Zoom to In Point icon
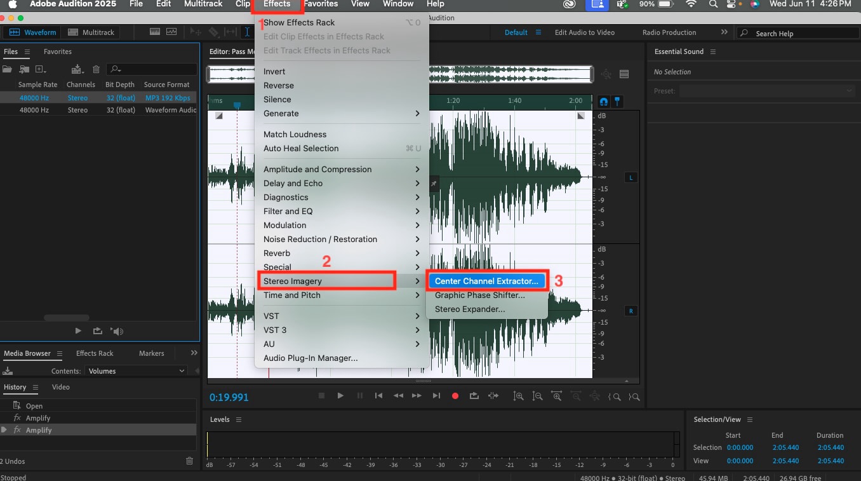Image resolution: width=861 pixels, height=481 pixels. pos(614,396)
